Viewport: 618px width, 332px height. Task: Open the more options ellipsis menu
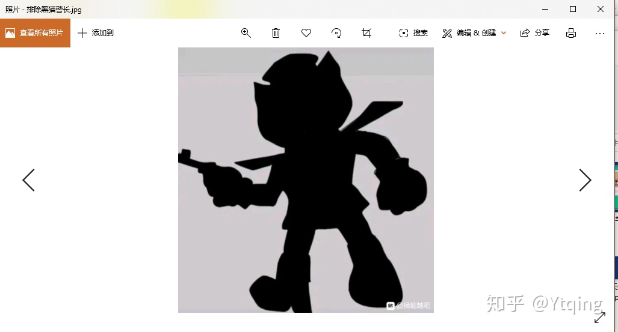[600, 34]
